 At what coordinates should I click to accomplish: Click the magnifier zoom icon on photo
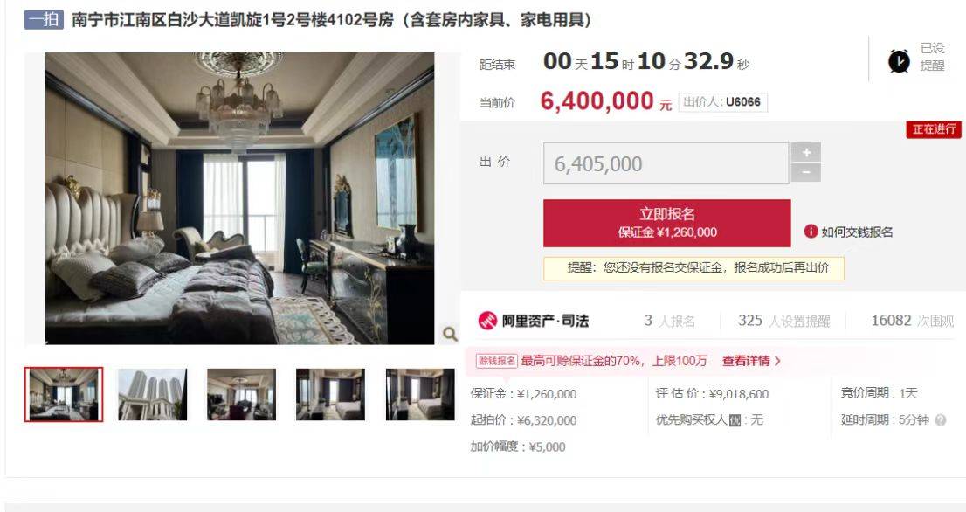[x=451, y=334]
